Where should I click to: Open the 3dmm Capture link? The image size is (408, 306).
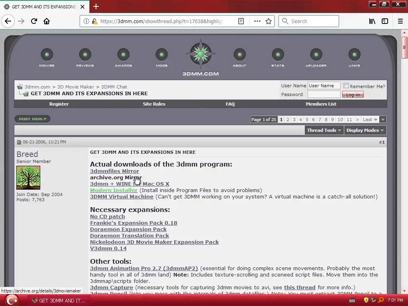coord(112,288)
